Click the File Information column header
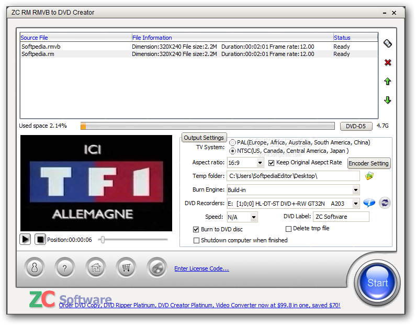The image size is (416, 325). click(x=232, y=38)
